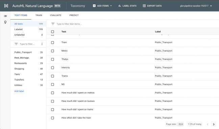
Task: Check the box for the Intercity row
Action: pos(52,68)
